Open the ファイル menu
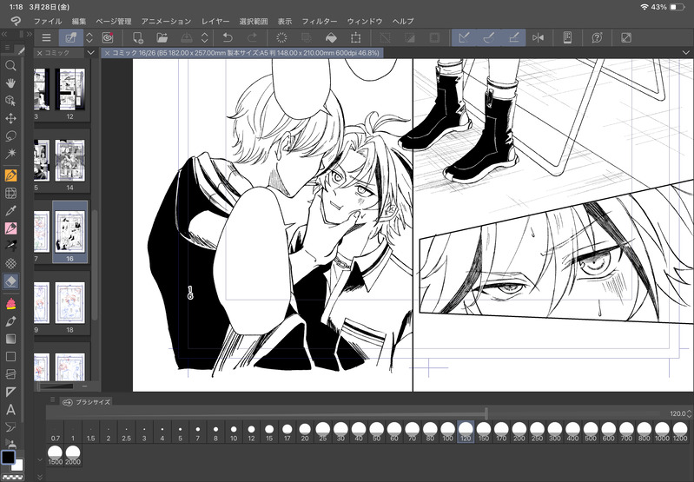 coord(48,21)
